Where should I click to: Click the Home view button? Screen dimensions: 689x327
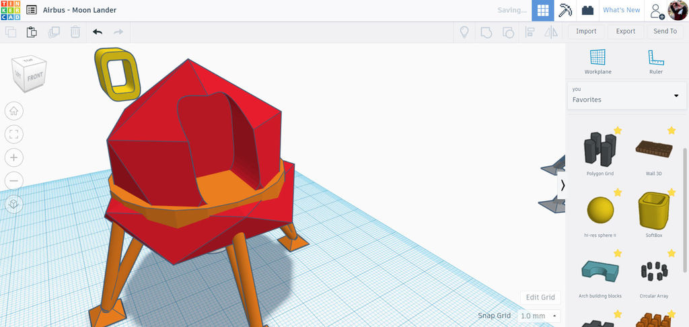pyautogui.click(x=13, y=111)
